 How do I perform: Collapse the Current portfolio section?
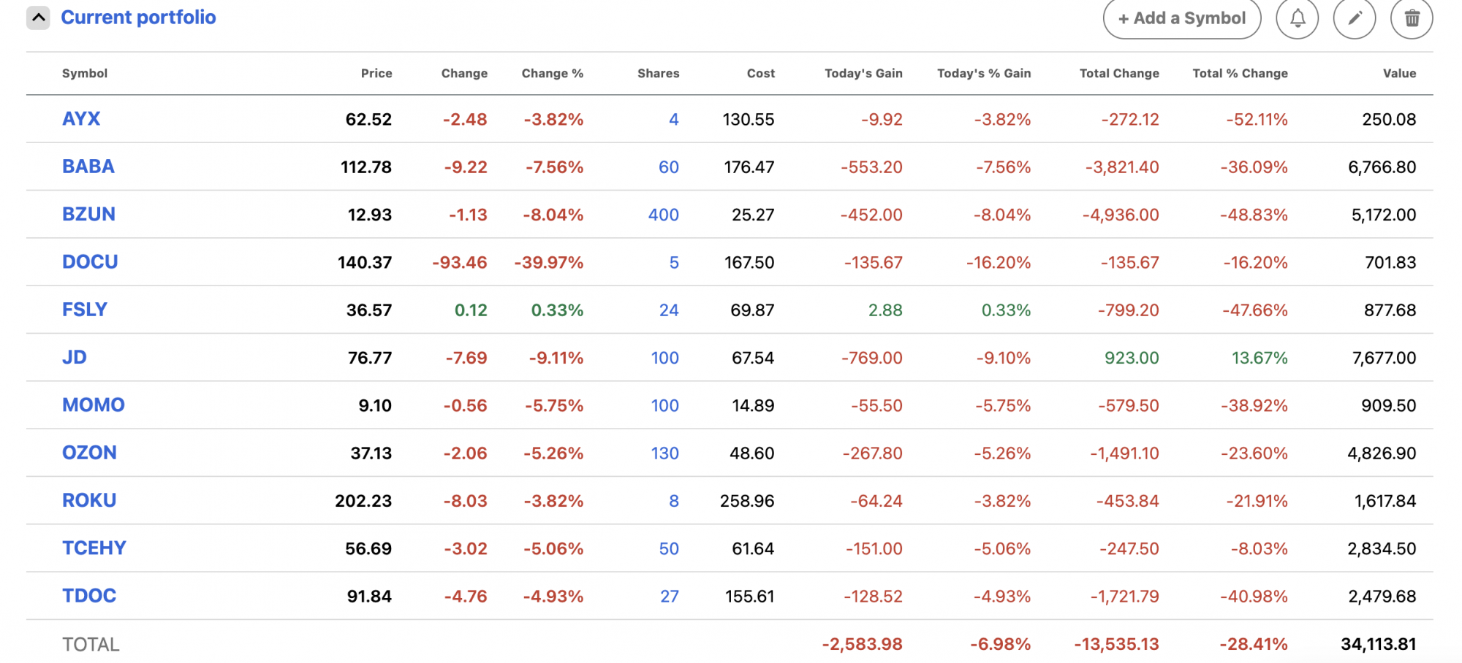(x=38, y=18)
